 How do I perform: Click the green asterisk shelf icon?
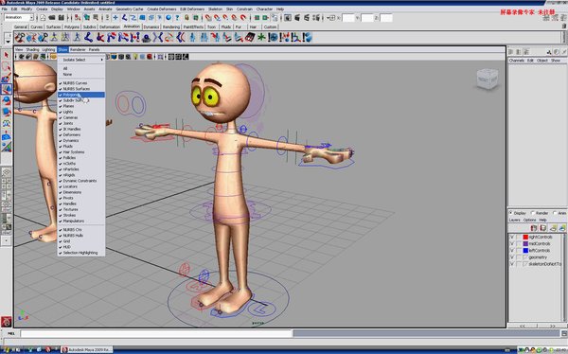click(x=261, y=37)
